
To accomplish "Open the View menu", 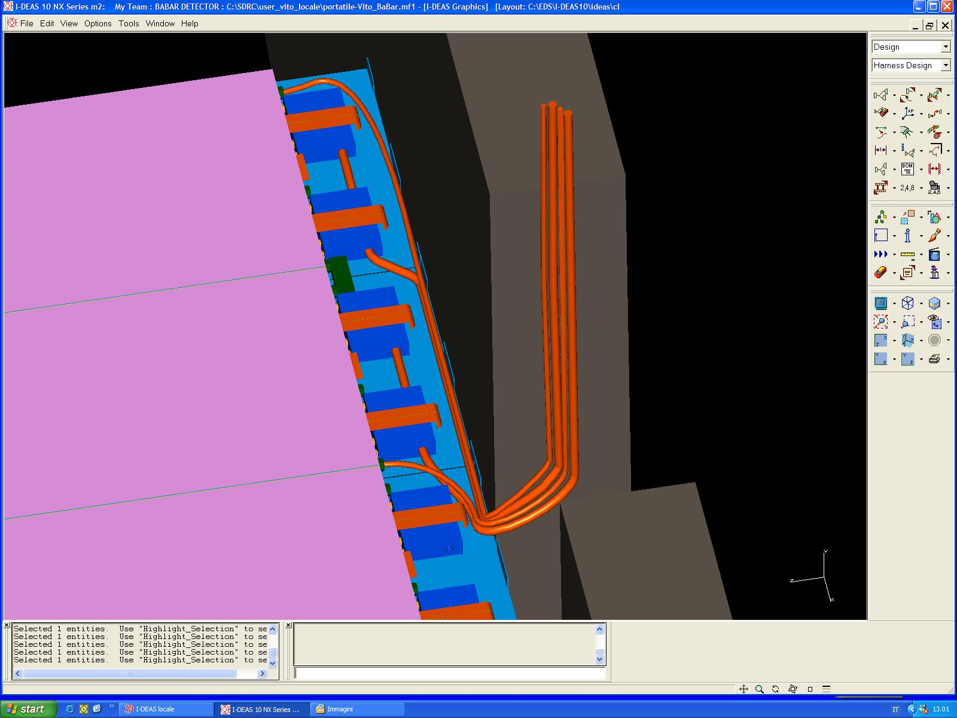I will 69,23.
